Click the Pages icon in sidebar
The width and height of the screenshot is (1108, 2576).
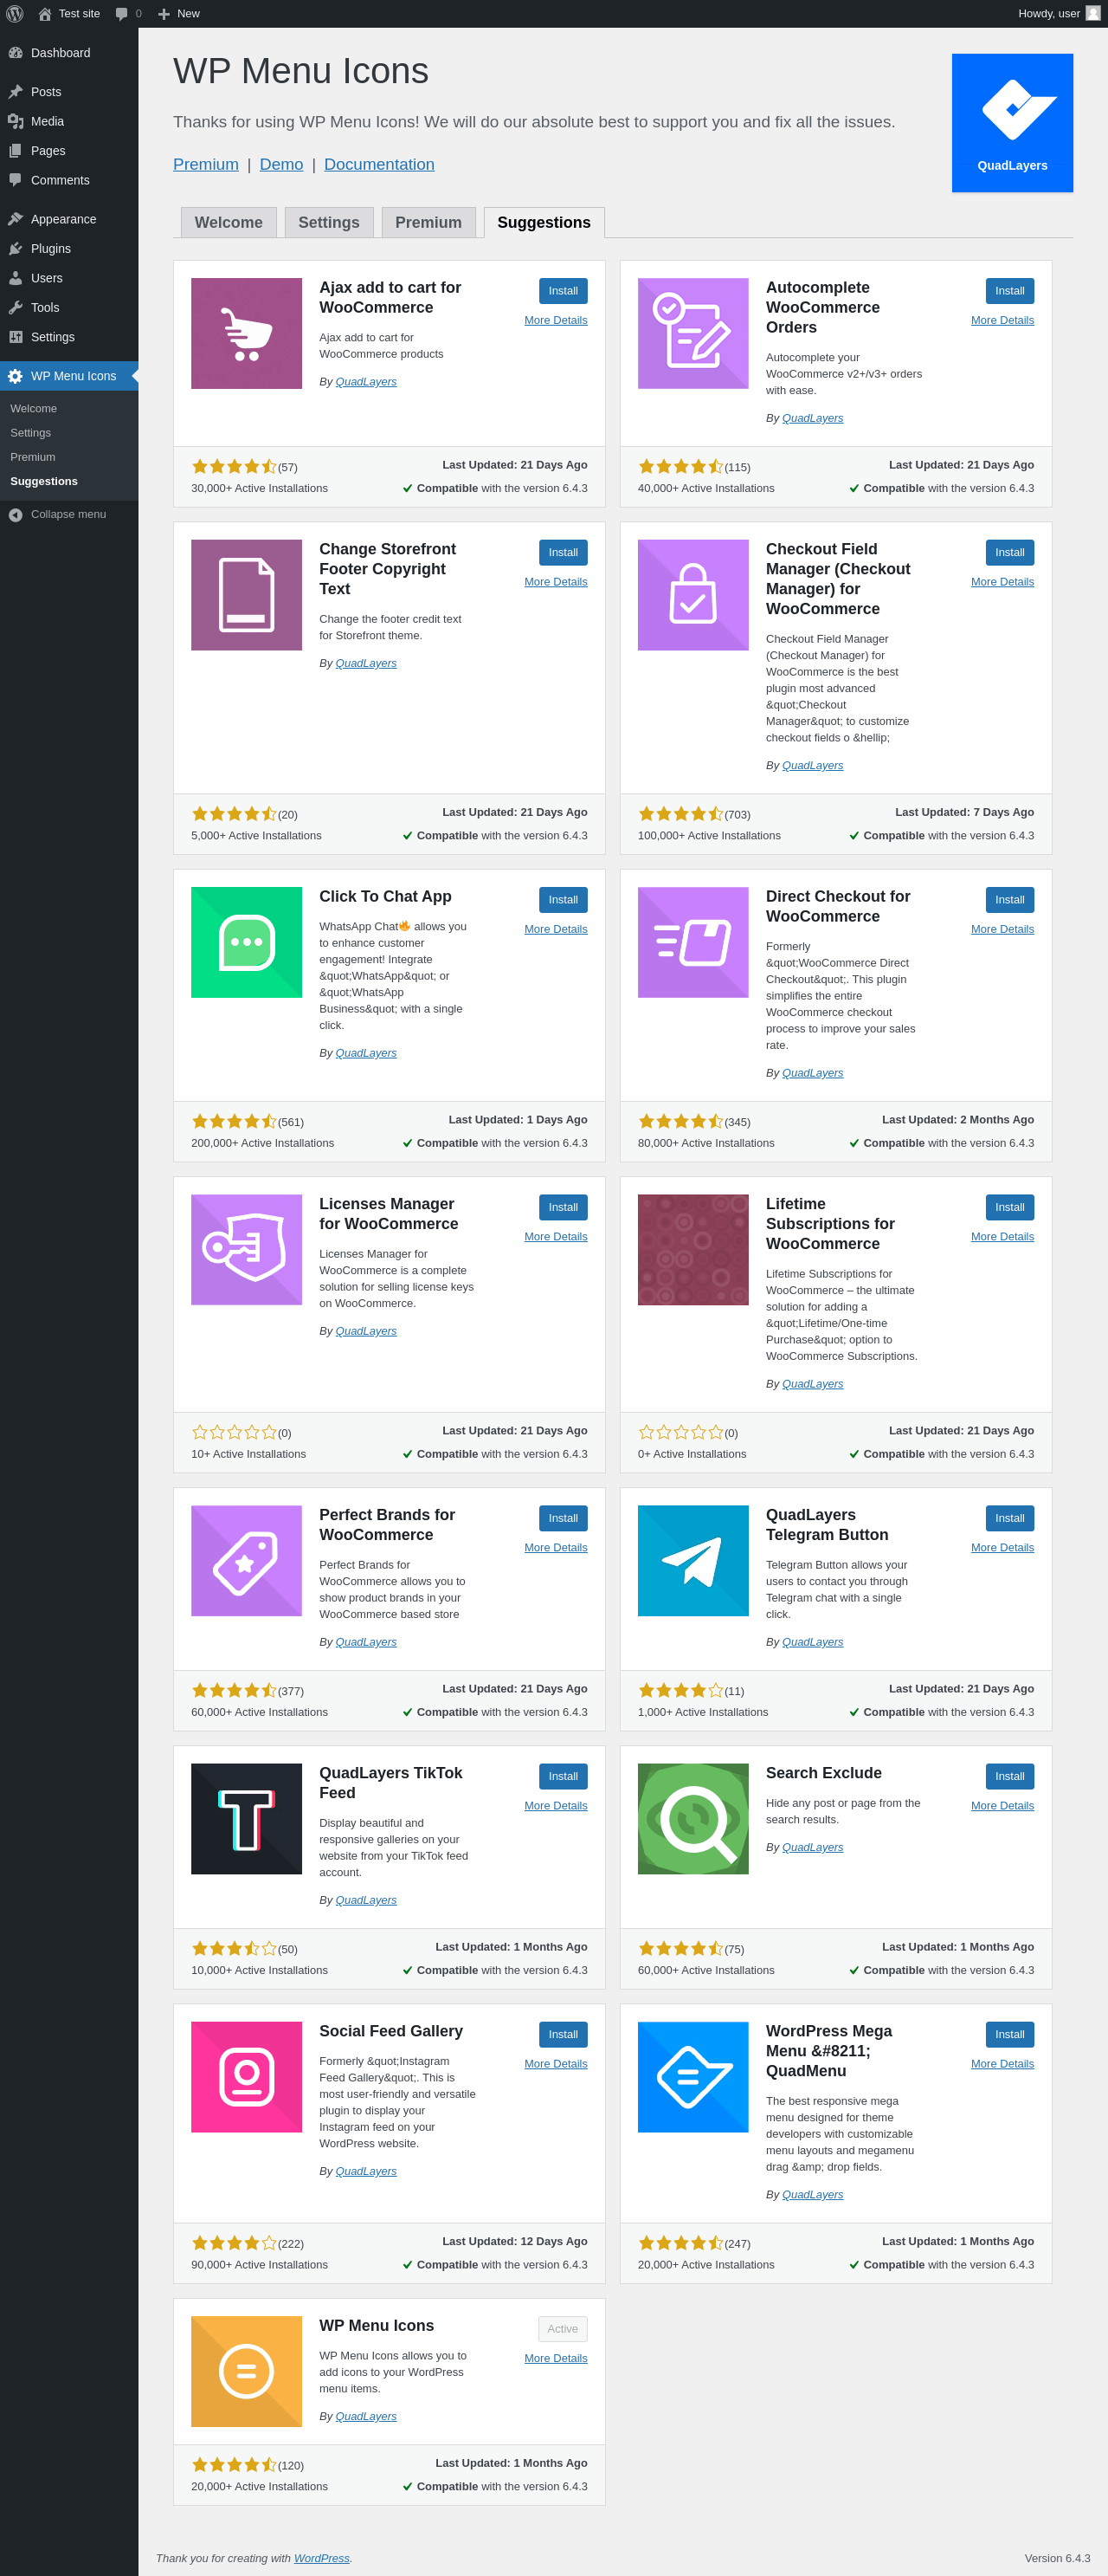[x=15, y=151]
